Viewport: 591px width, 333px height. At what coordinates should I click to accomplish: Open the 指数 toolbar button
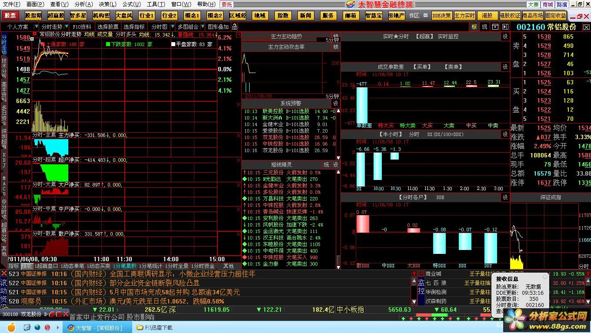pyautogui.click(x=283, y=16)
